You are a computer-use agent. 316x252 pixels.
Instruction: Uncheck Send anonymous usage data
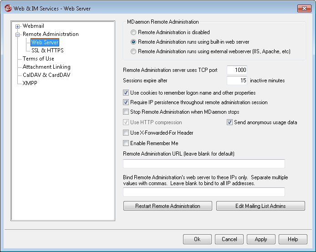coord(230,122)
